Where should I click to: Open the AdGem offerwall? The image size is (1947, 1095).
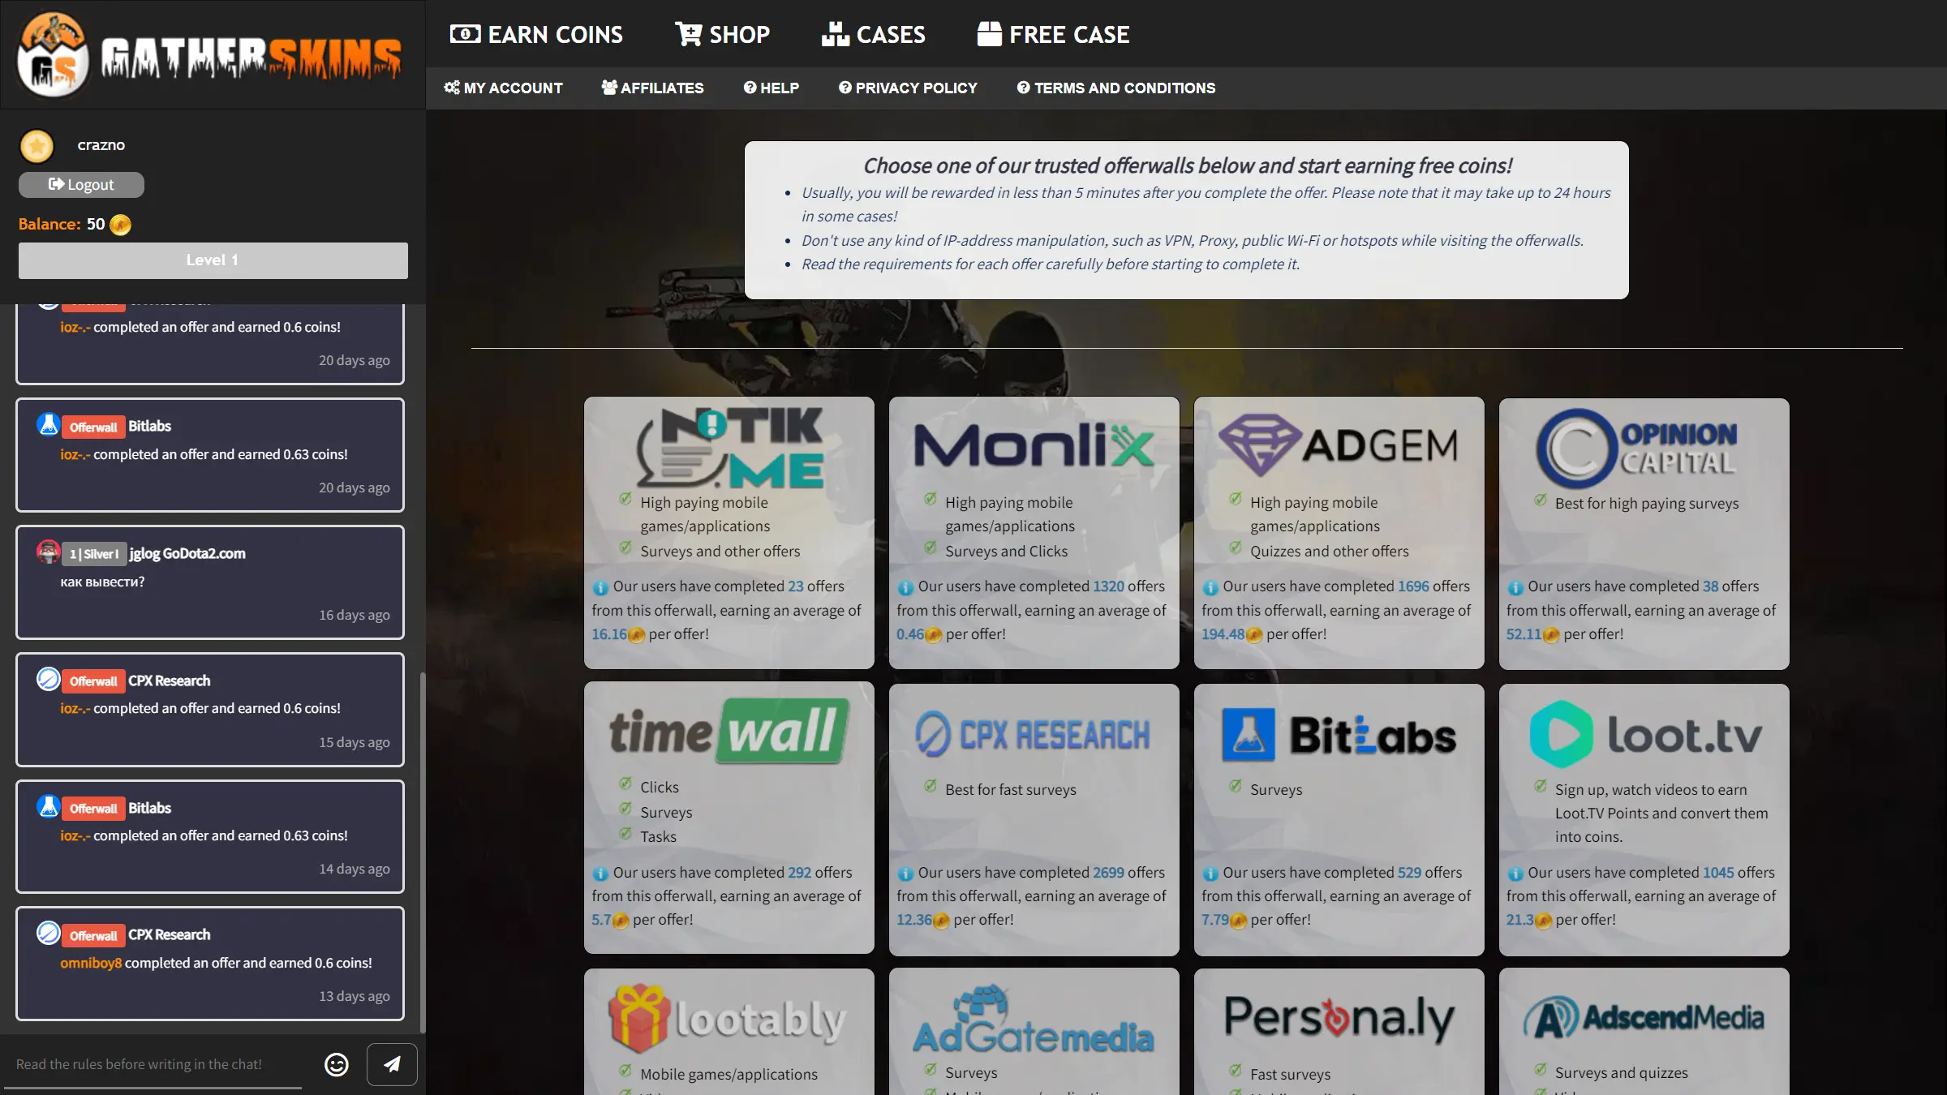tap(1339, 532)
